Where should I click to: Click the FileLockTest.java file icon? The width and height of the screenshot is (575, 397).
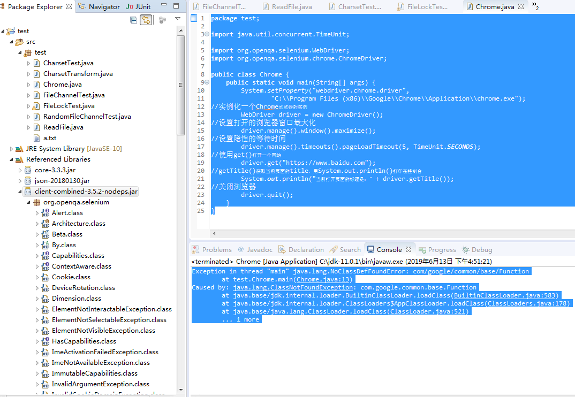(36, 106)
